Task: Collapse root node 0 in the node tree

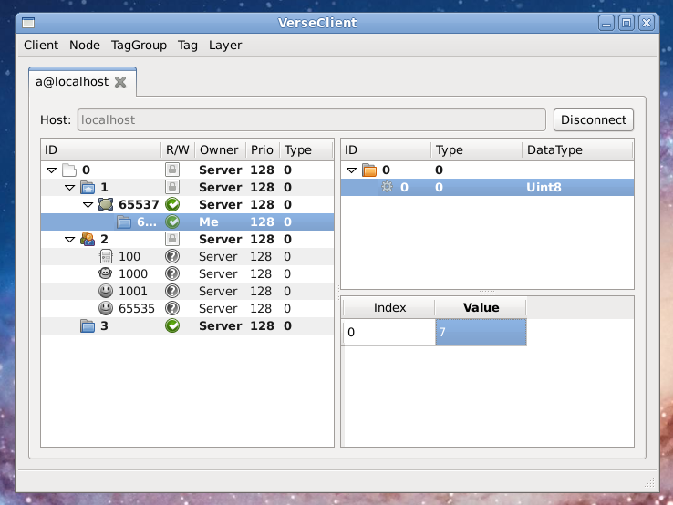Action: pos(51,170)
